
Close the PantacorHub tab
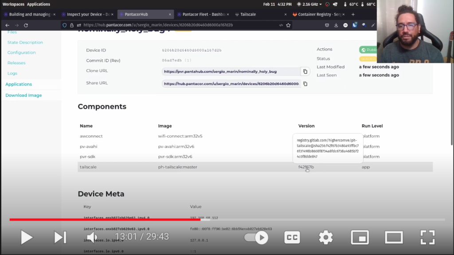pyautogui.click(x=170, y=14)
